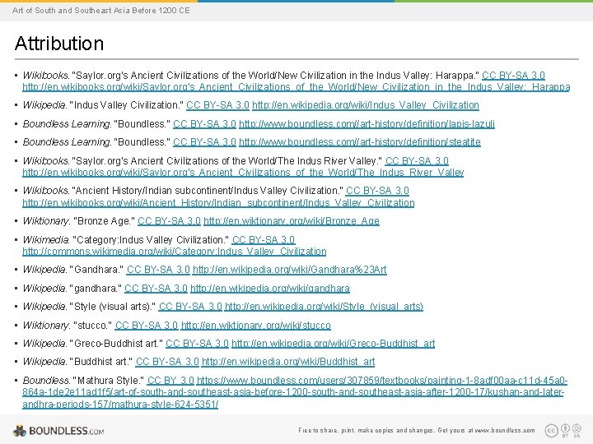This screenshot has width=593, height=444.
Task: Click the Boundless.com logo in footer
Action: click(x=58, y=431)
